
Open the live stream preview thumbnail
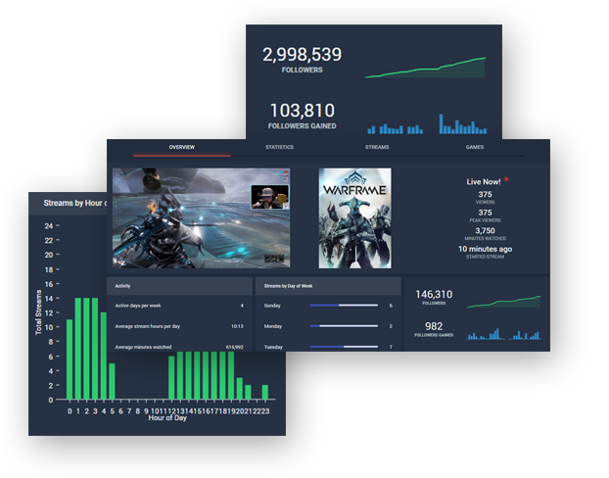click(201, 218)
